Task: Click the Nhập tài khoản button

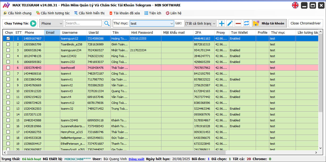Action: (269, 23)
